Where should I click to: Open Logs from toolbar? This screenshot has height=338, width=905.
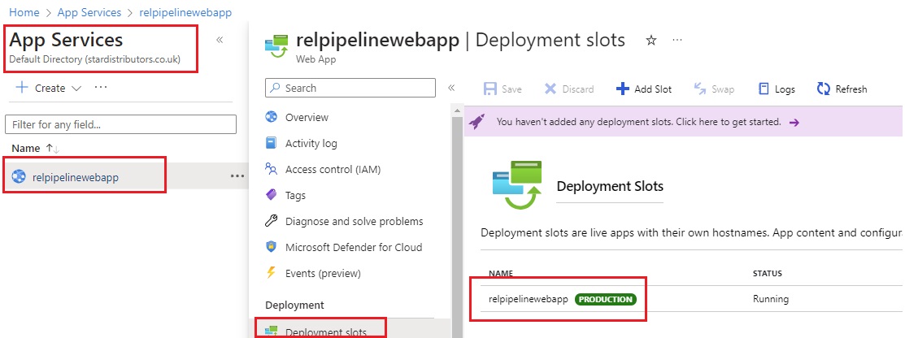pos(777,89)
